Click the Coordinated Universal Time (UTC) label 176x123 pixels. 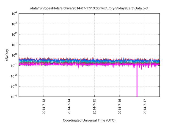click(89, 120)
